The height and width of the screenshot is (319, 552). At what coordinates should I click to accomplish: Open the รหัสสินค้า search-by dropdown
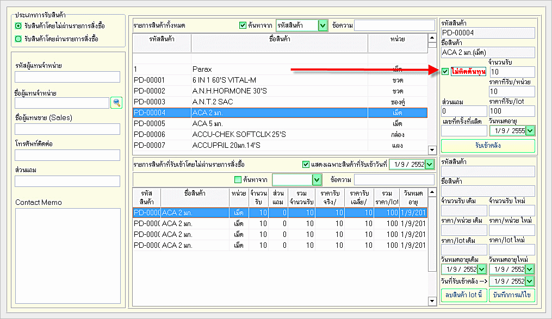(323, 25)
